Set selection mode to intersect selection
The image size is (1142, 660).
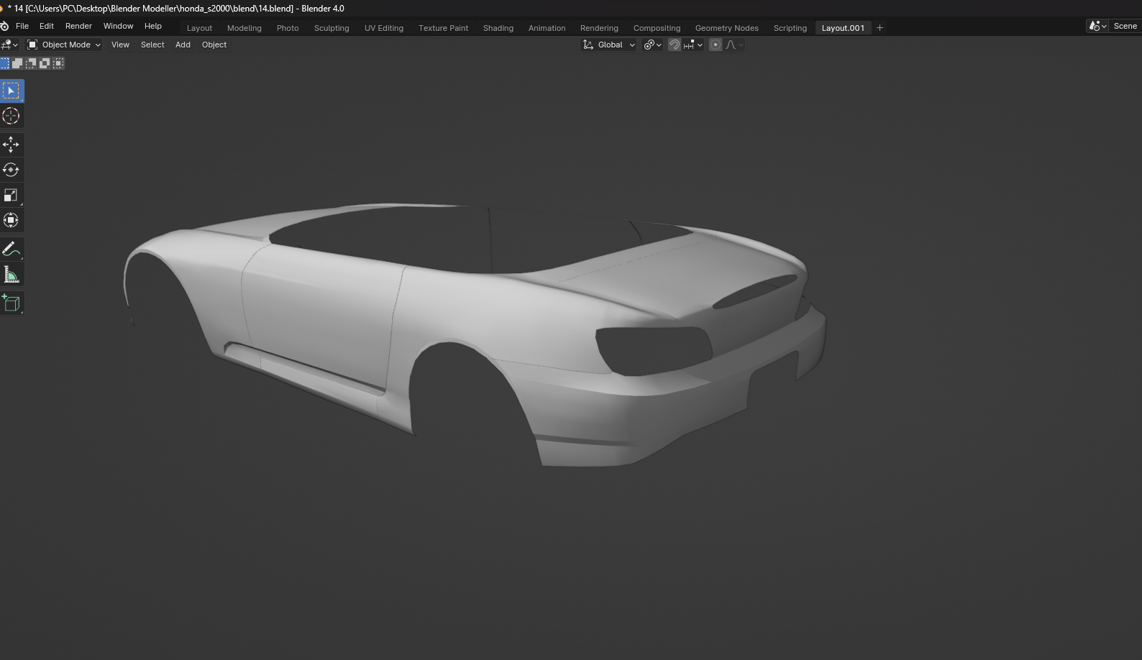pos(58,63)
